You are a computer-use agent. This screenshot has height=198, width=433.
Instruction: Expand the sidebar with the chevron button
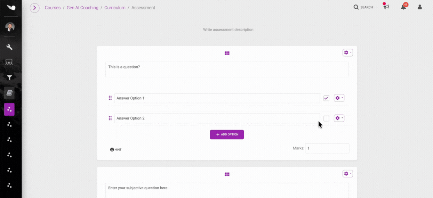pyautogui.click(x=34, y=8)
